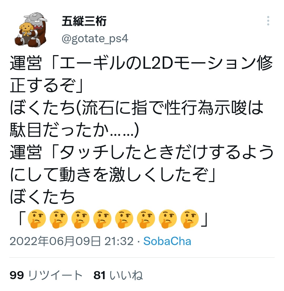Click the text line 正するぞ」

(x=47, y=85)
